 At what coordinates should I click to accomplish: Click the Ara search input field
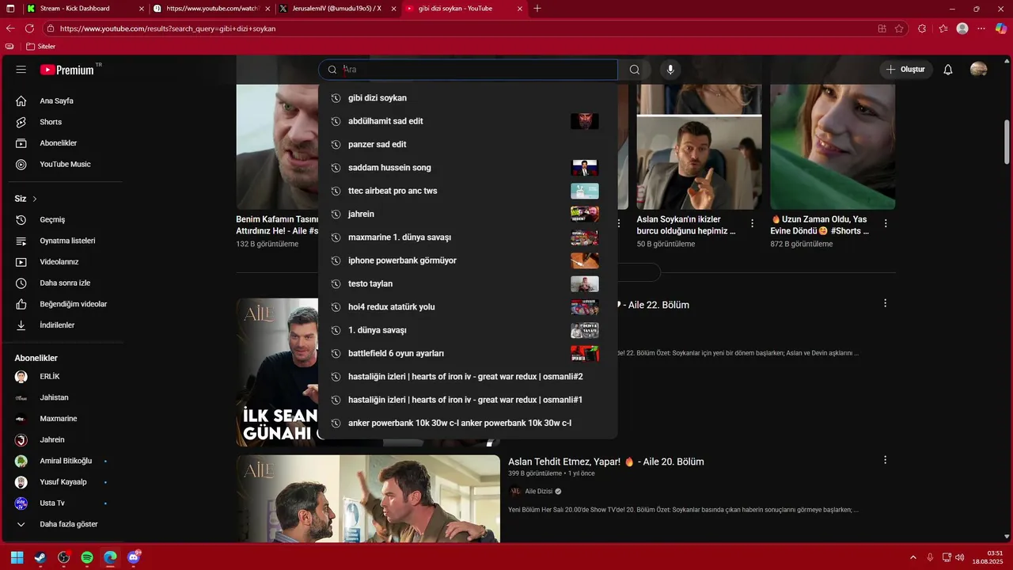pyautogui.click(x=468, y=70)
